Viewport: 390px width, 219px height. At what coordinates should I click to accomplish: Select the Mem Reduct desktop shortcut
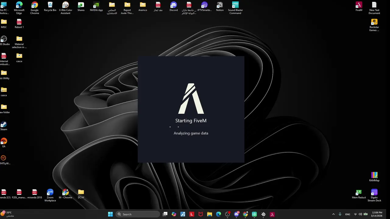click(359, 194)
